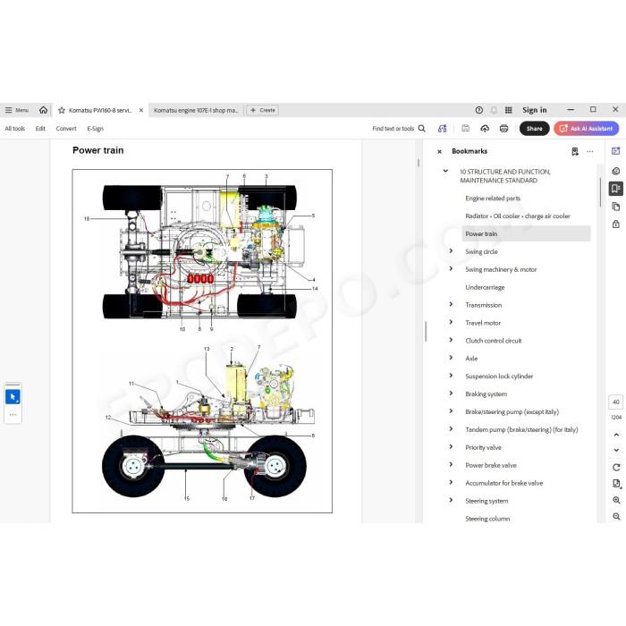
Task: Click the Sign in link
Action: [534, 110]
